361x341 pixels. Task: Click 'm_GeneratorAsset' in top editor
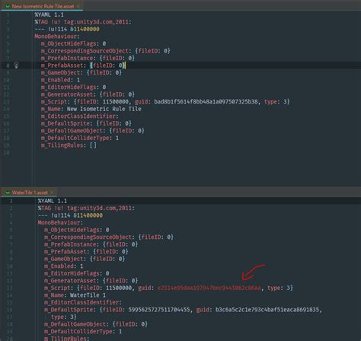click(67, 94)
